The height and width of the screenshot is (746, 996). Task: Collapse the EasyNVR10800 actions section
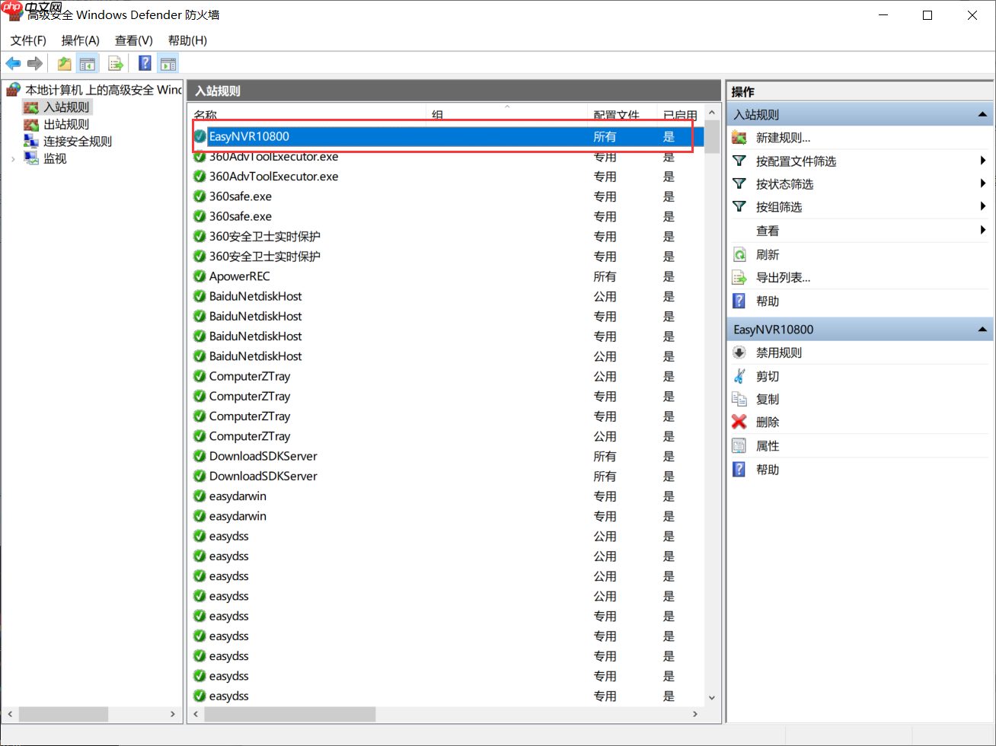point(982,330)
